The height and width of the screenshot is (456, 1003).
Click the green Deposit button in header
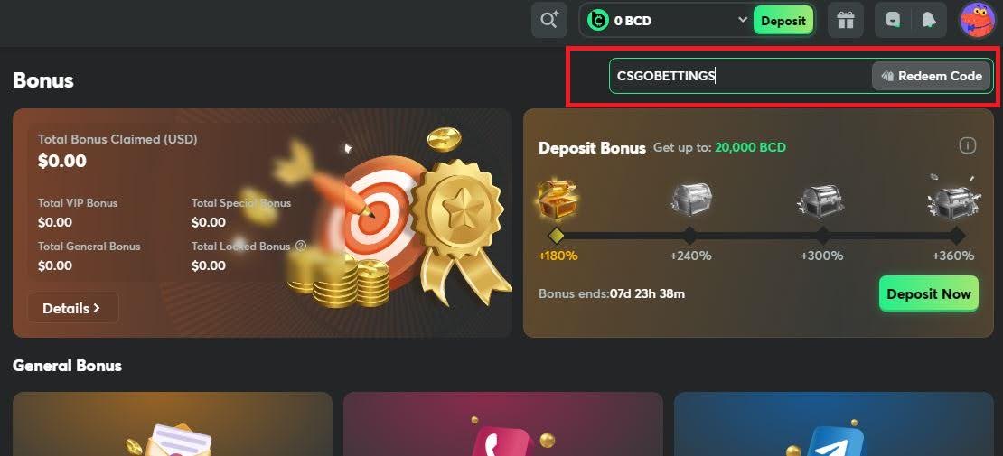point(783,21)
